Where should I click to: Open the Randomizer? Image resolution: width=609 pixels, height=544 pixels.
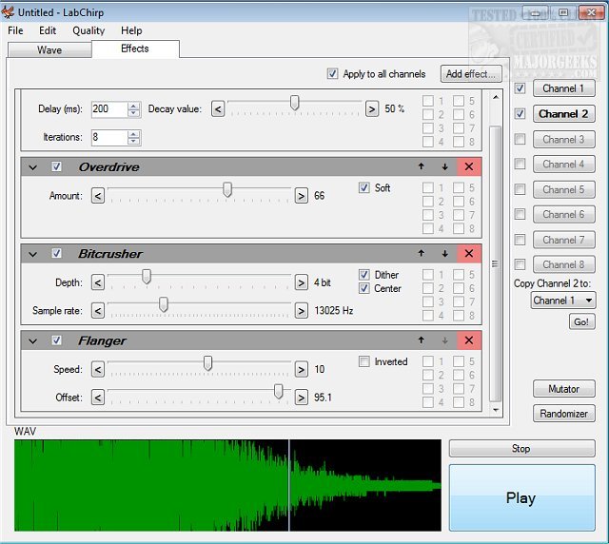564,414
